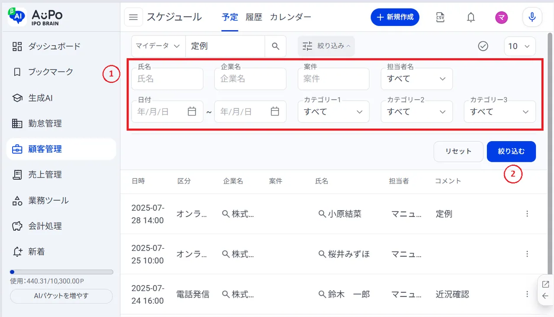Open calendar picker for start date
The image size is (554, 317).
192,111
